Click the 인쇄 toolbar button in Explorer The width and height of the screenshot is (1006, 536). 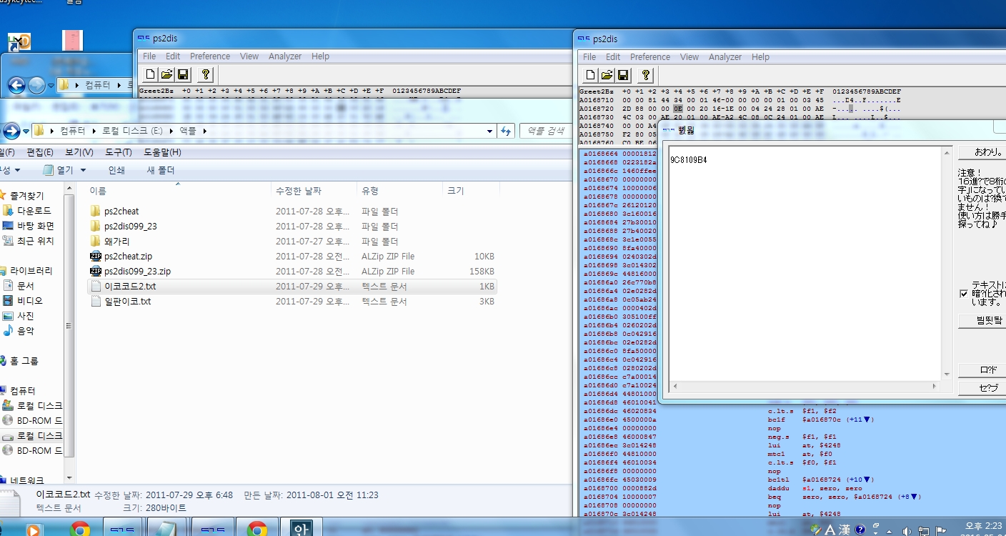[116, 170]
